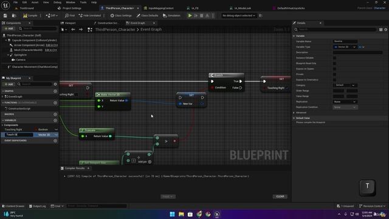Open the Tools menu

(83, 2)
